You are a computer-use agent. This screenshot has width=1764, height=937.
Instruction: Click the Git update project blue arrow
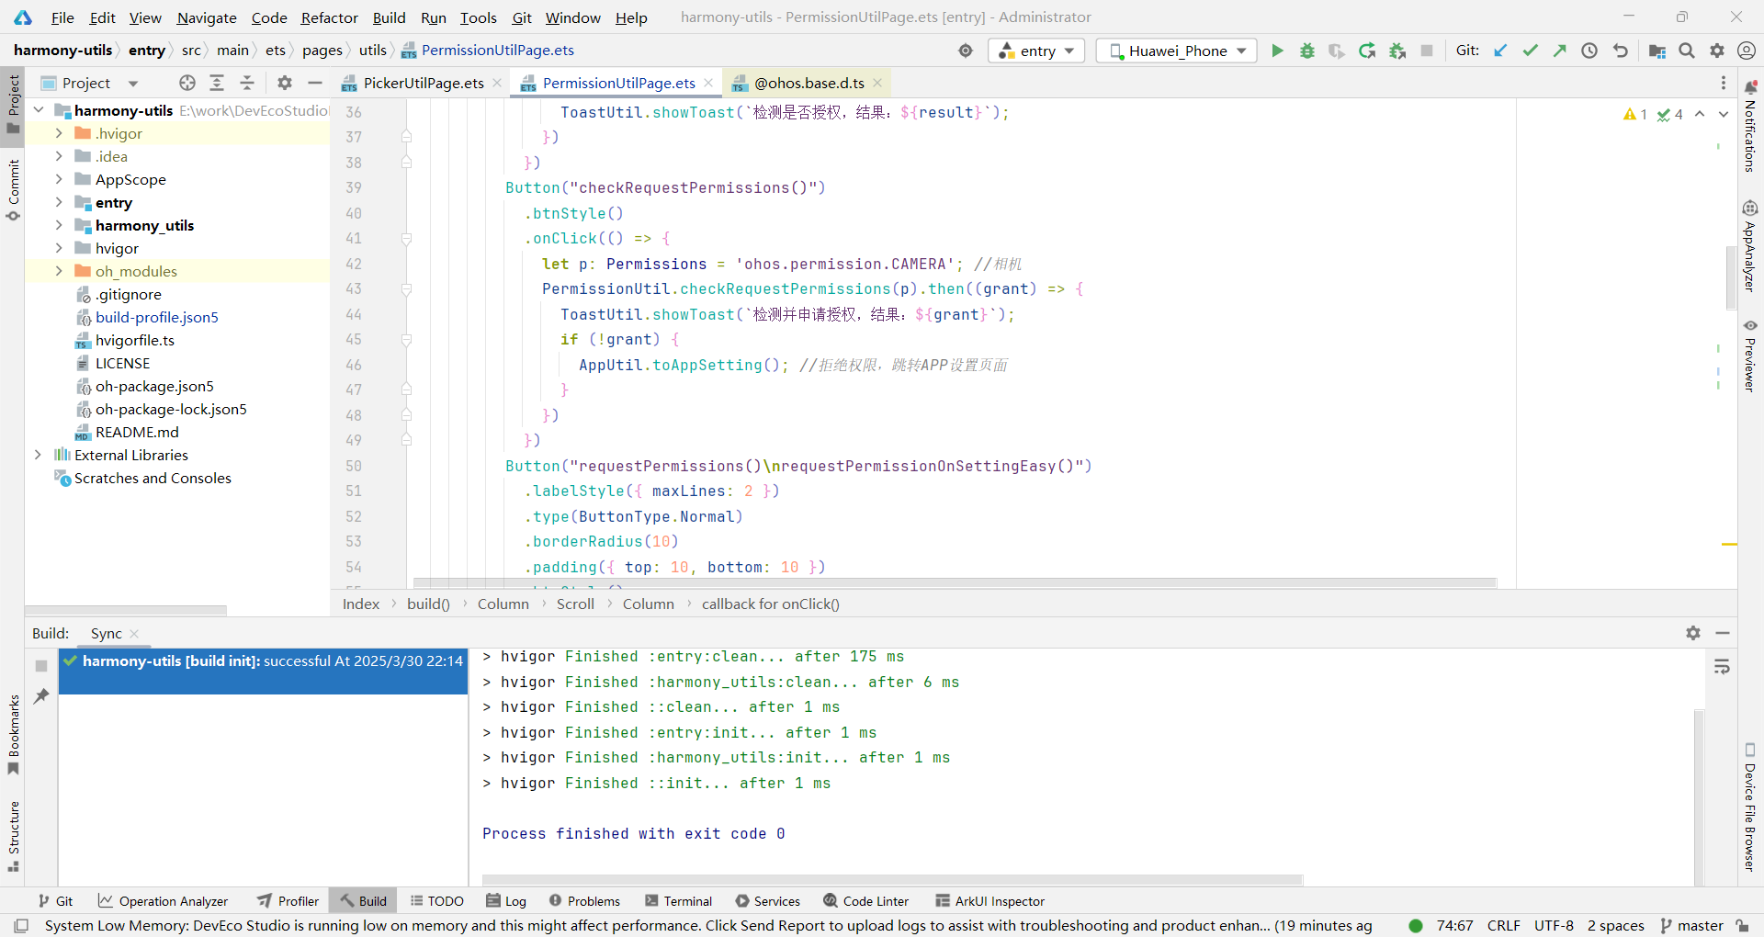[1500, 51]
